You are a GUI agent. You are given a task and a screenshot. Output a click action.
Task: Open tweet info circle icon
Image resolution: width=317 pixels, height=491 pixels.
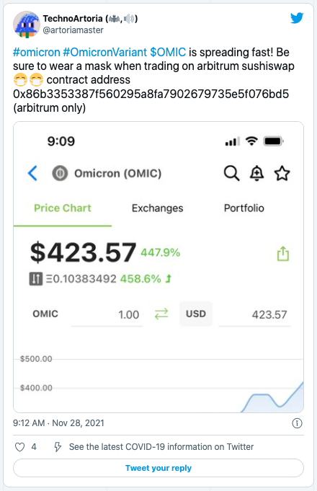click(297, 423)
